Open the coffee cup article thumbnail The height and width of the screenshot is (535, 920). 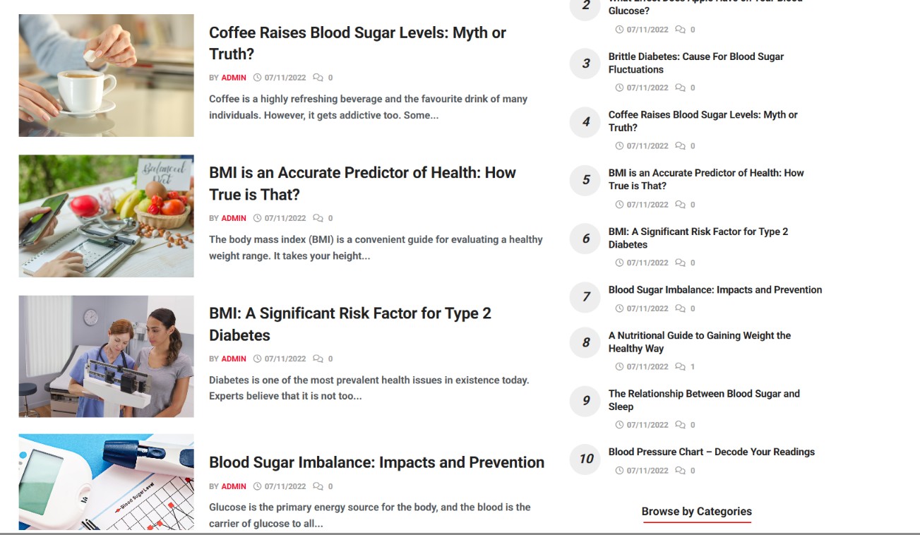coord(106,76)
